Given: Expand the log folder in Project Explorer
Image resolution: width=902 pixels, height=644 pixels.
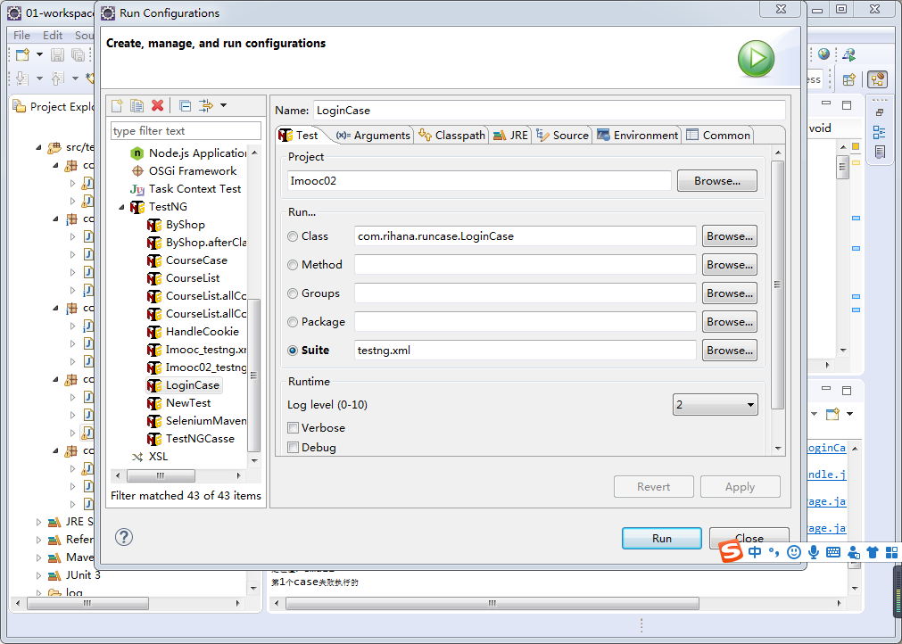Looking at the screenshot, I should click(39, 593).
